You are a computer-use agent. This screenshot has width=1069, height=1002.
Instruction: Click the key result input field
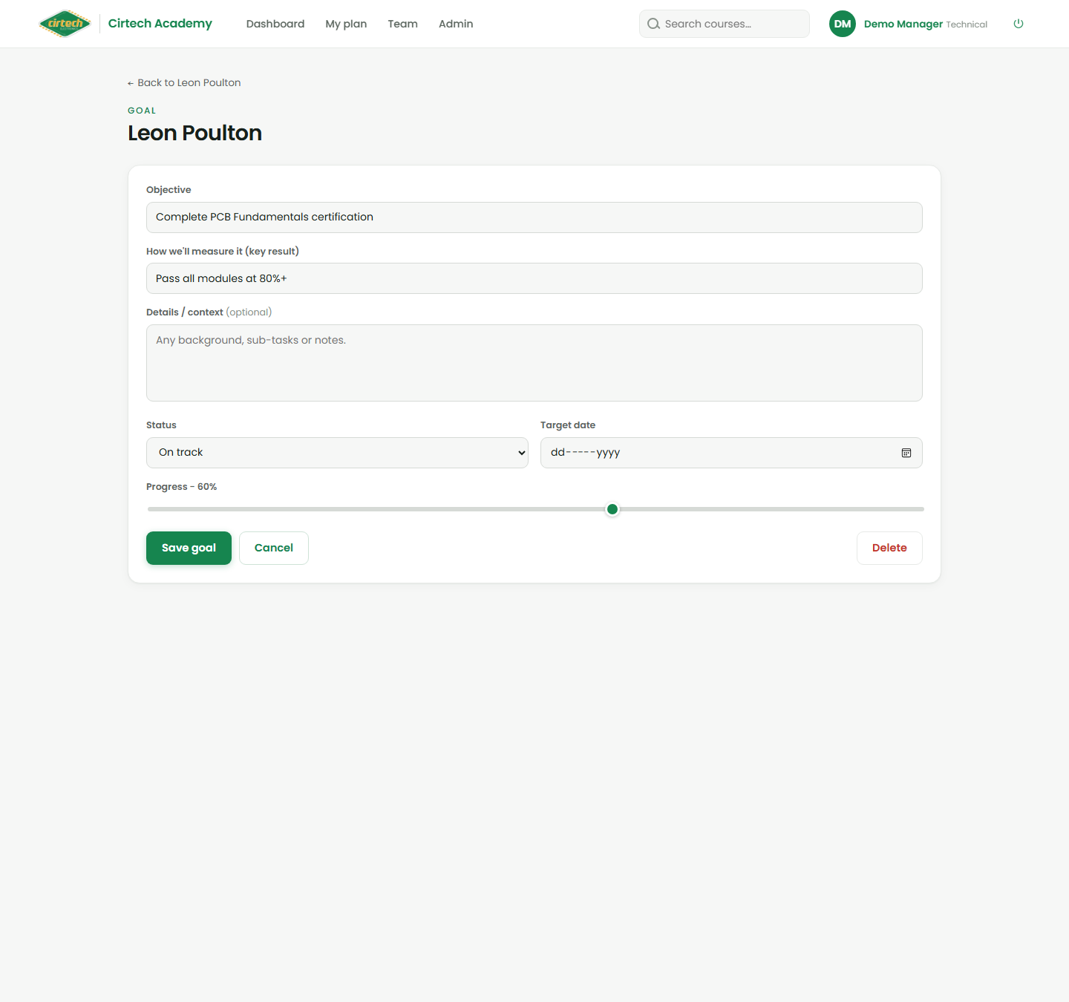click(x=534, y=278)
